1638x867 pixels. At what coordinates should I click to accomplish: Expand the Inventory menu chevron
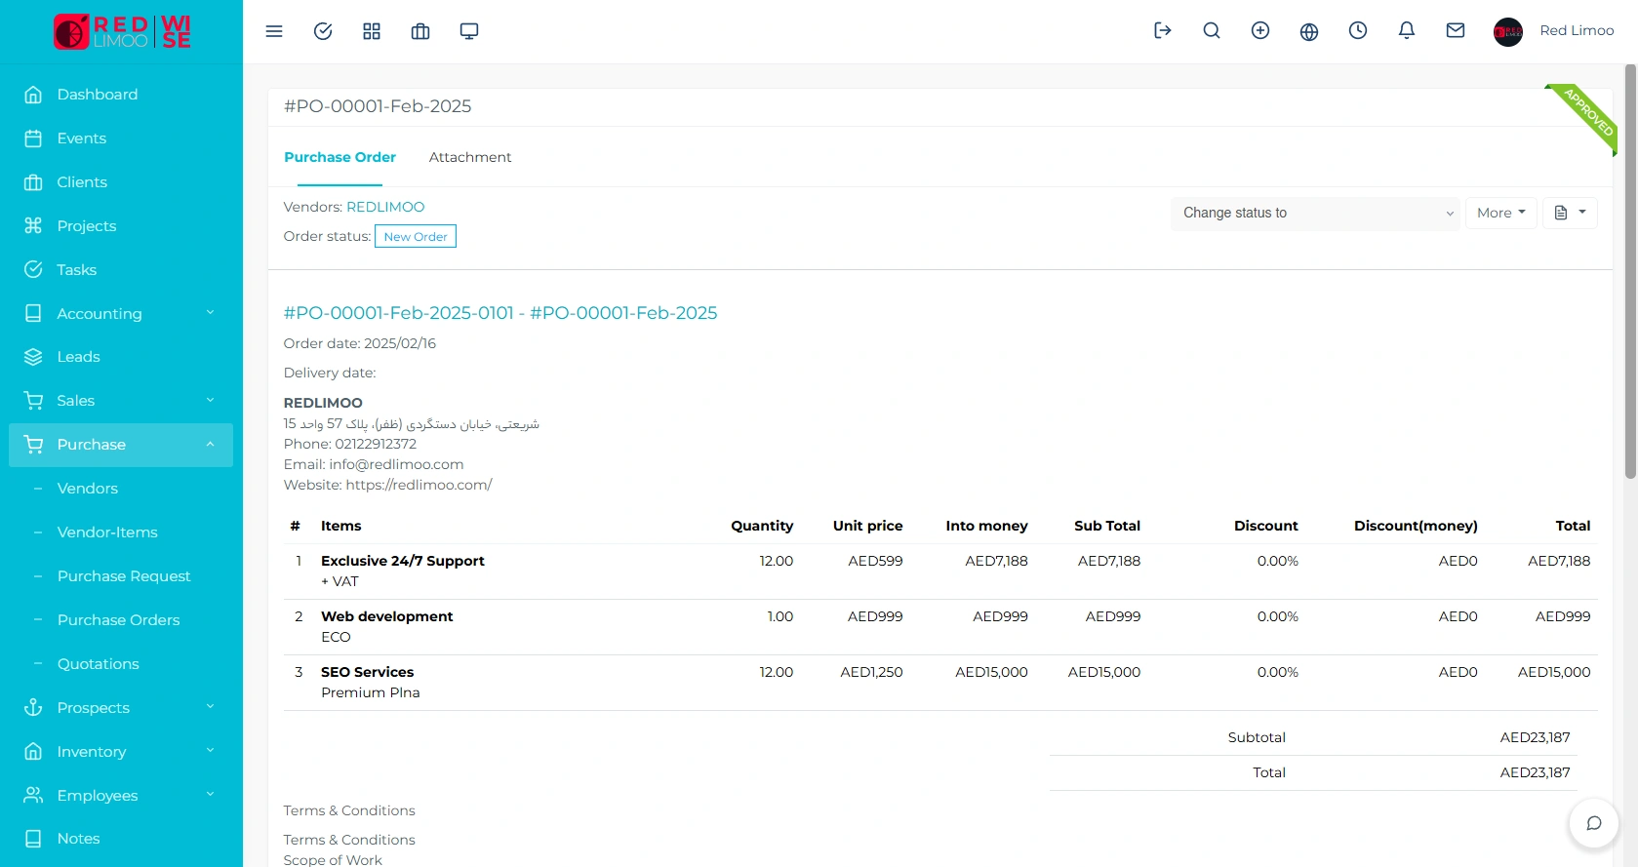tap(210, 751)
